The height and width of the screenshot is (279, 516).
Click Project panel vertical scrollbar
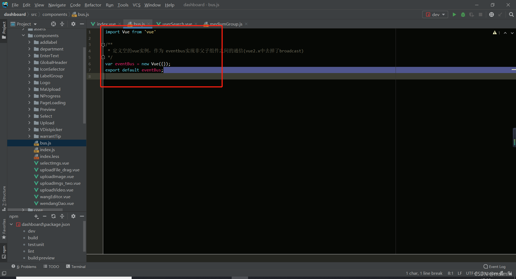[85, 85]
